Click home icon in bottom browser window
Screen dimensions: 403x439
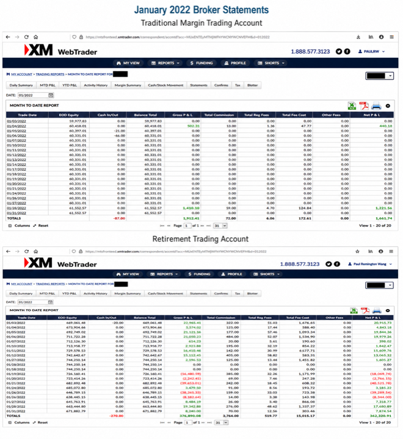(x=35, y=251)
